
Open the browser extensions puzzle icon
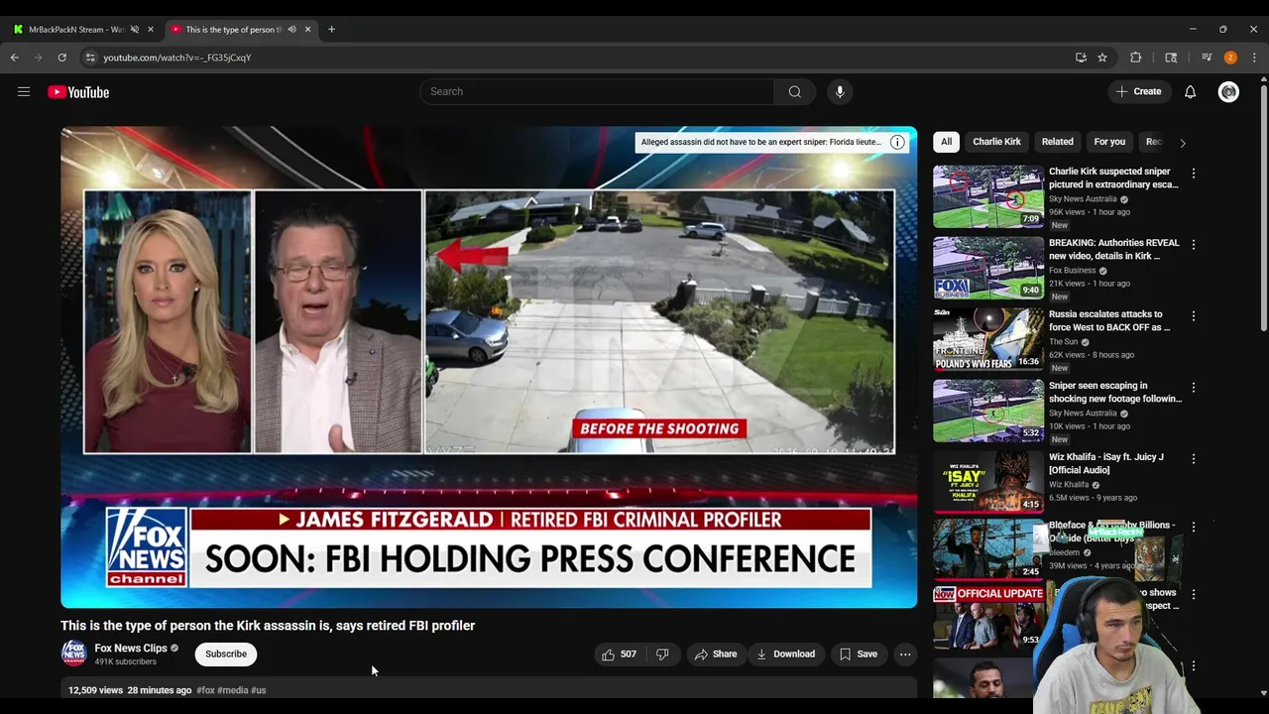[1136, 58]
